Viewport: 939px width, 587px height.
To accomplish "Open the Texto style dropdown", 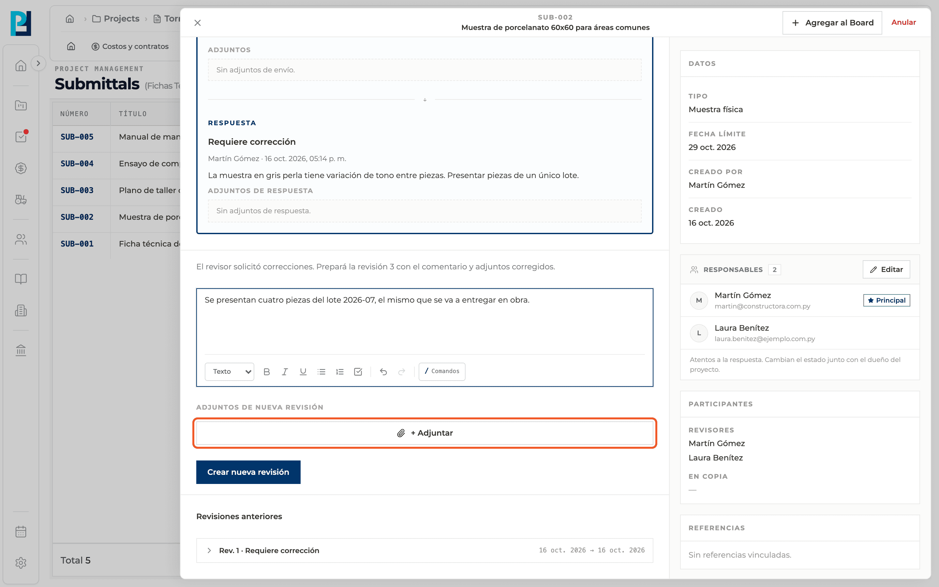I will pyautogui.click(x=229, y=371).
